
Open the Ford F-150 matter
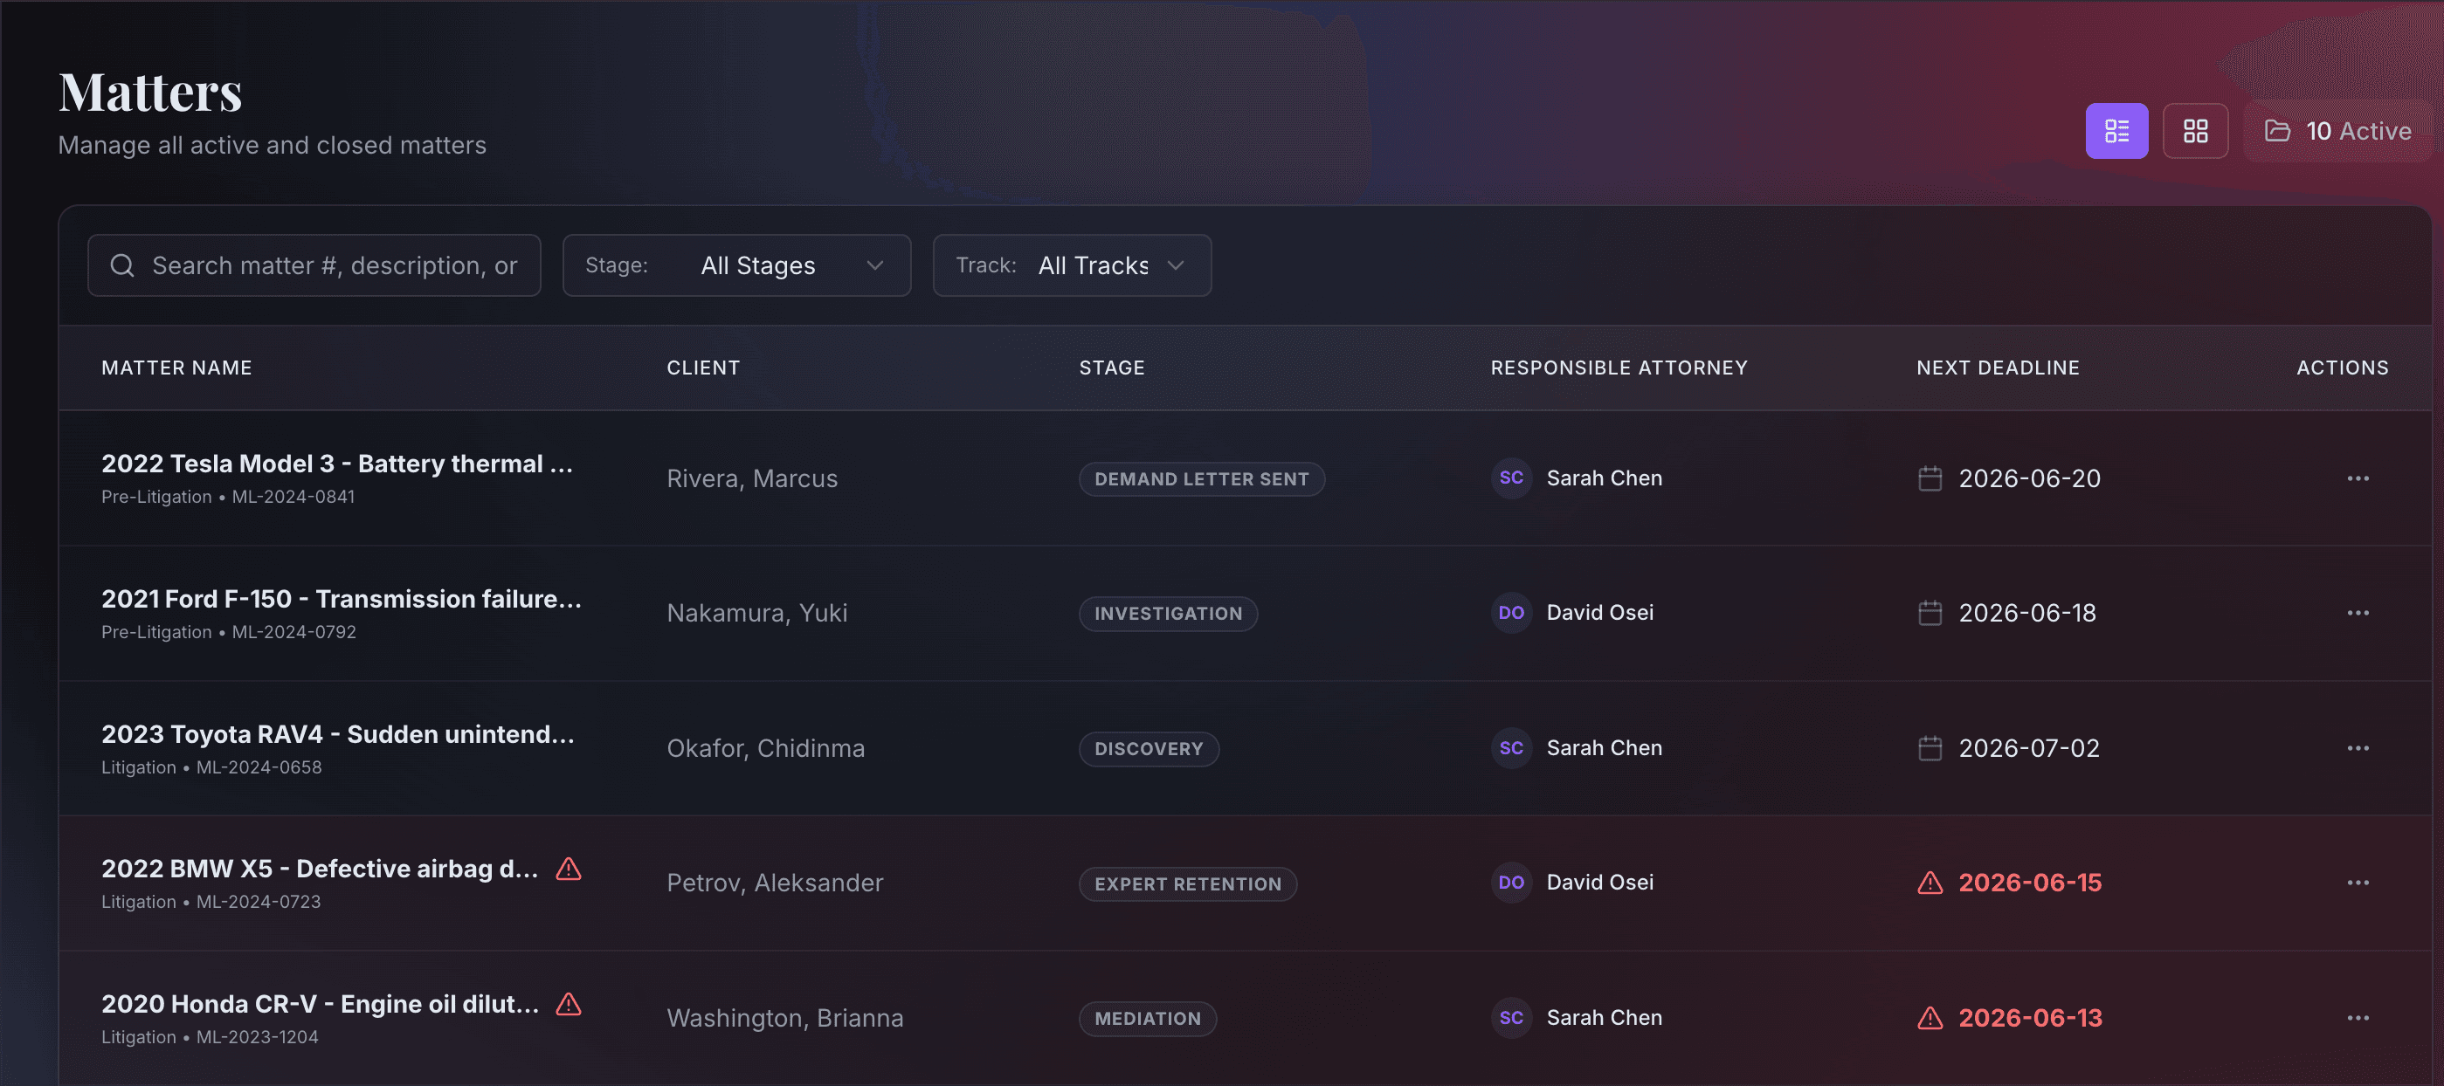pos(342,600)
